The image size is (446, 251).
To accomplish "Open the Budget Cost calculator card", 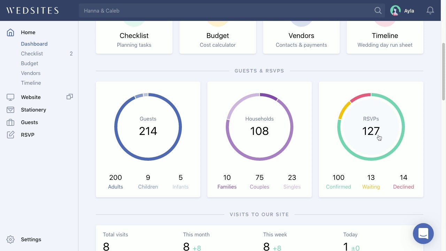I will 218,37.
